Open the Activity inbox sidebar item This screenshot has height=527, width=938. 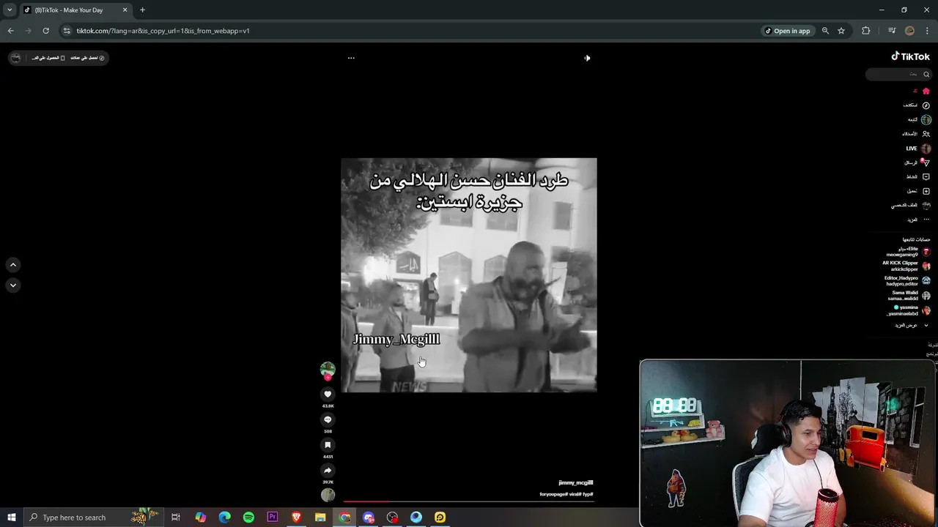918,177
